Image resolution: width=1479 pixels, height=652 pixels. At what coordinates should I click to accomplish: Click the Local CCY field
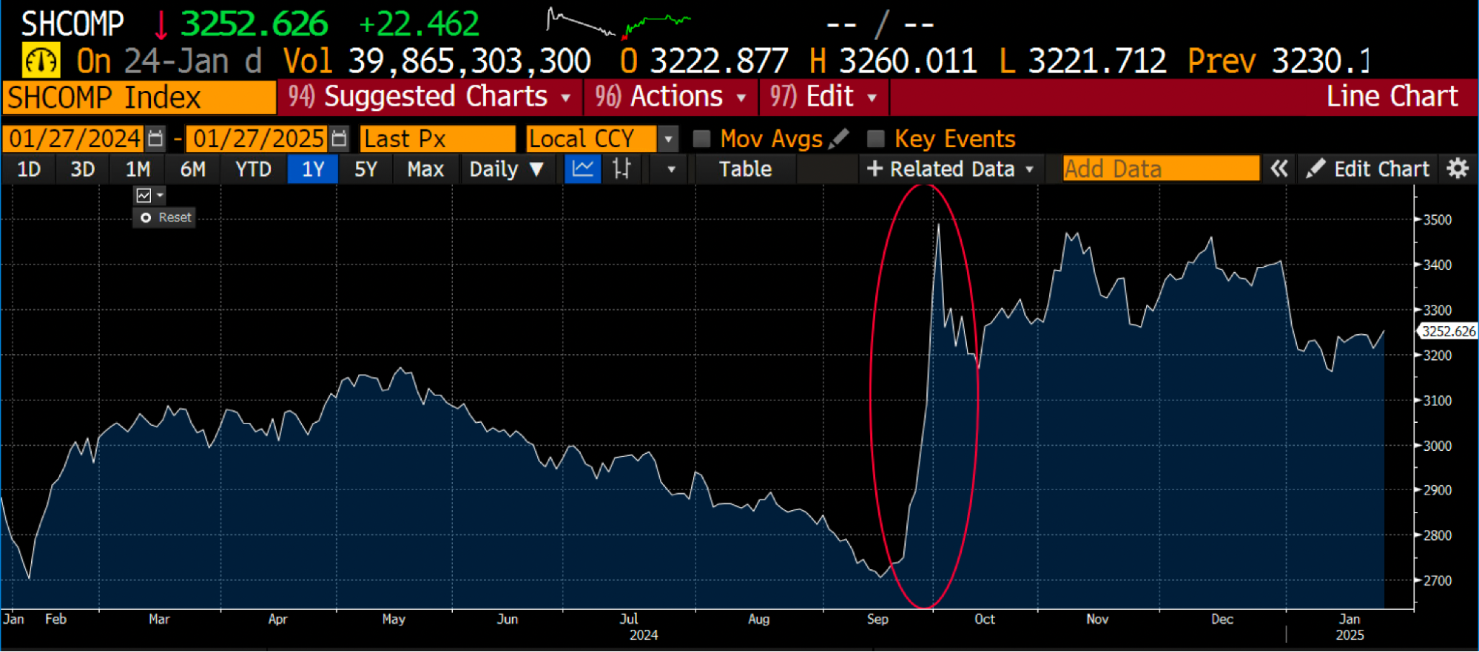click(x=591, y=138)
